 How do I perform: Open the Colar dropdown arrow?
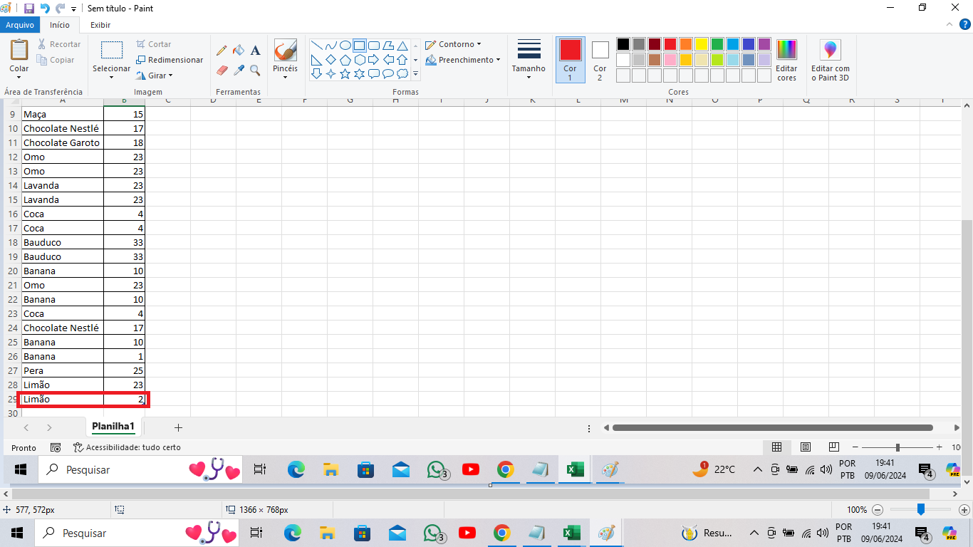coord(19,77)
